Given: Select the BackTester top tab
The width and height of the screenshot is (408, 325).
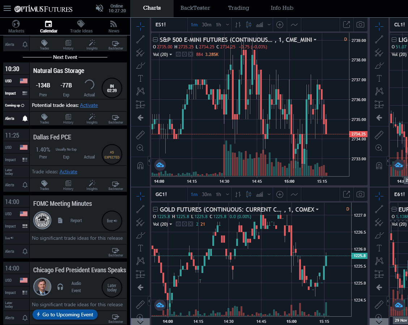Looking at the screenshot, I should (195, 8).
